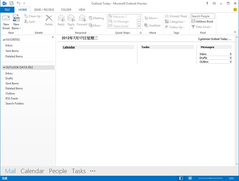Minimize the folder pane with the arrow
The image size is (239, 181).
(53, 37)
